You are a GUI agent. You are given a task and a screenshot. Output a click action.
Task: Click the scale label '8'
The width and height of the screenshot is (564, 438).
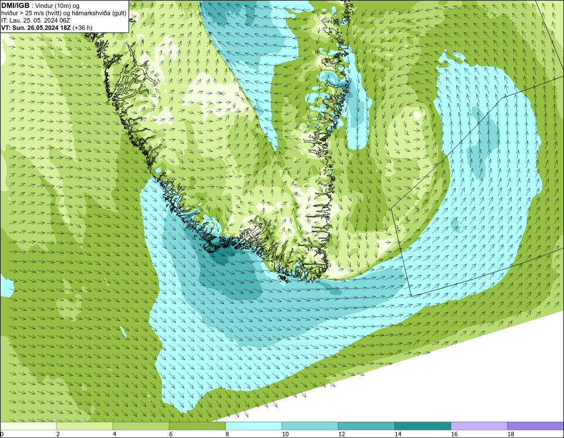(x=227, y=435)
